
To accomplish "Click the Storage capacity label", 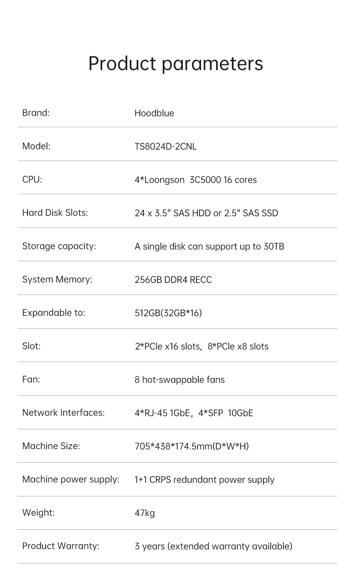I will click(59, 246).
